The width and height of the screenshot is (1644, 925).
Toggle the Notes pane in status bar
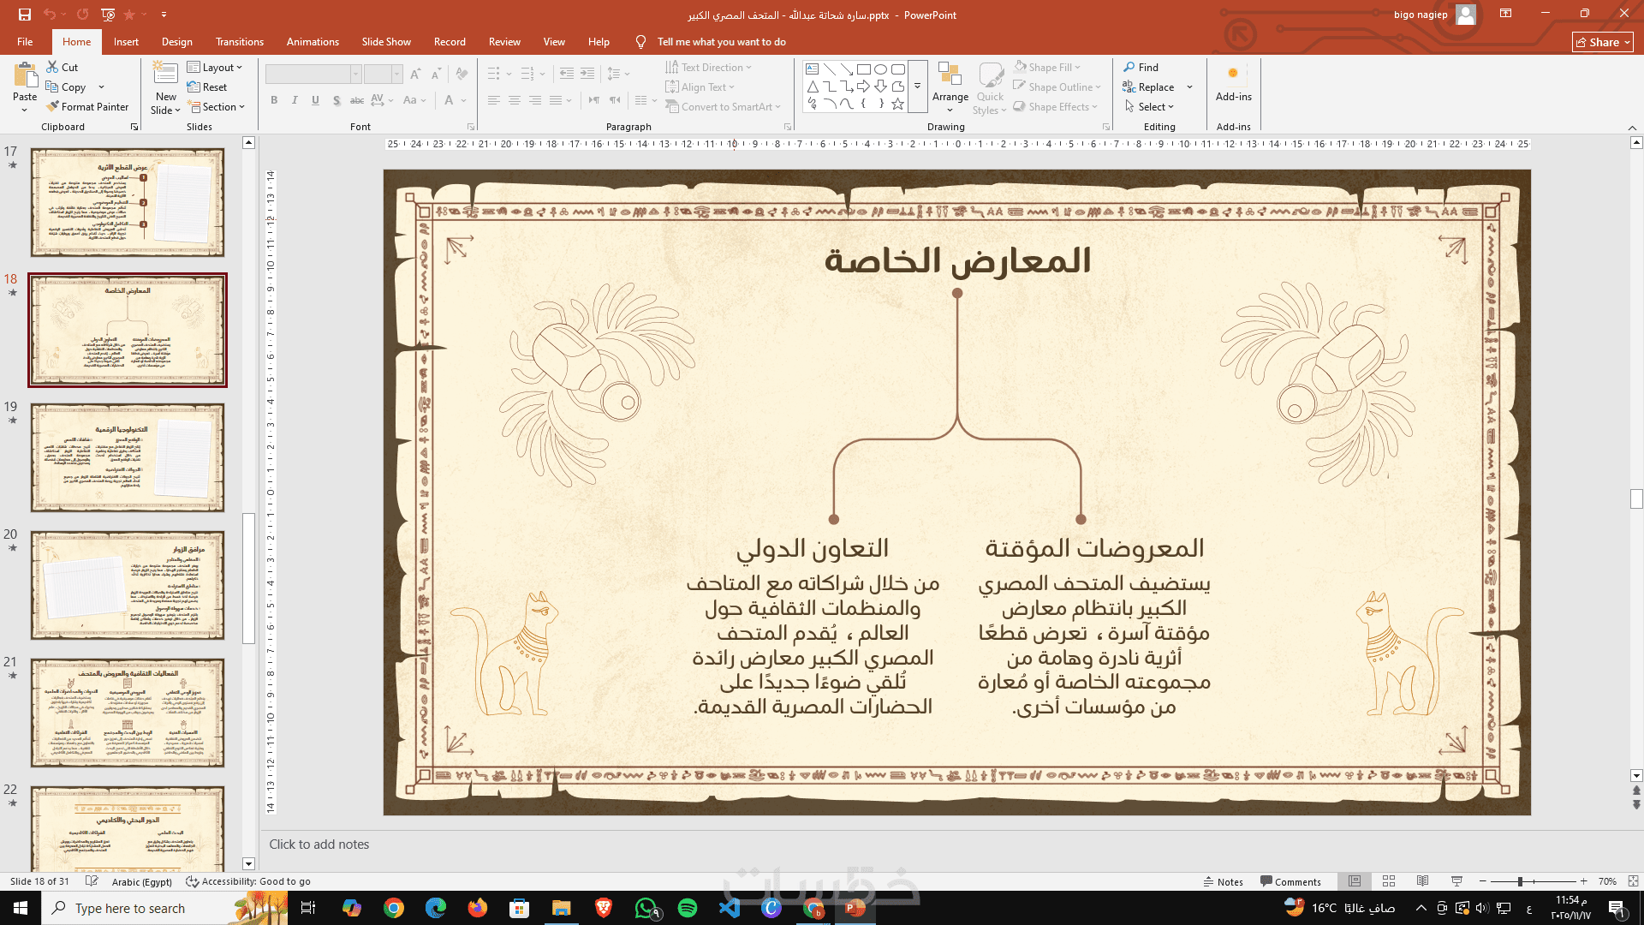coord(1223,881)
